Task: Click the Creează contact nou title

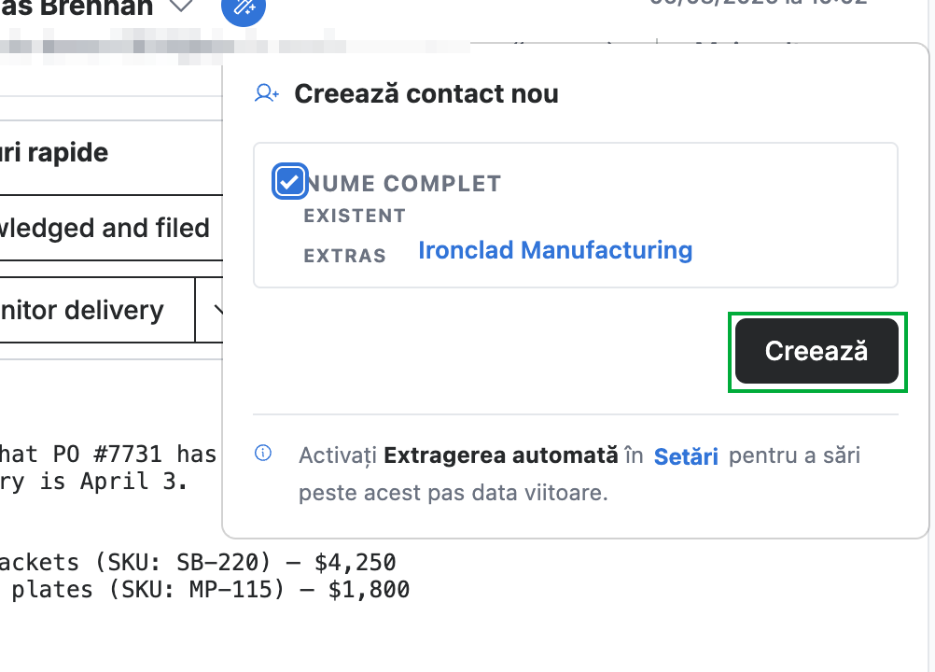Action: (x=426, y=93)
